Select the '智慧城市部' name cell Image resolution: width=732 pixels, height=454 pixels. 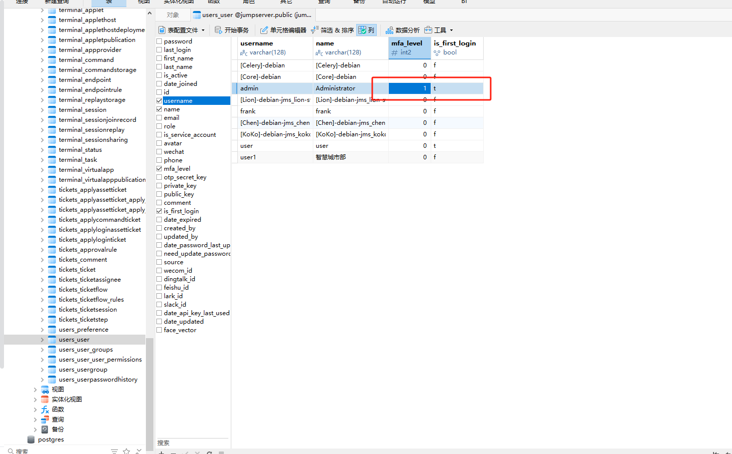click(x=351, y=157)
